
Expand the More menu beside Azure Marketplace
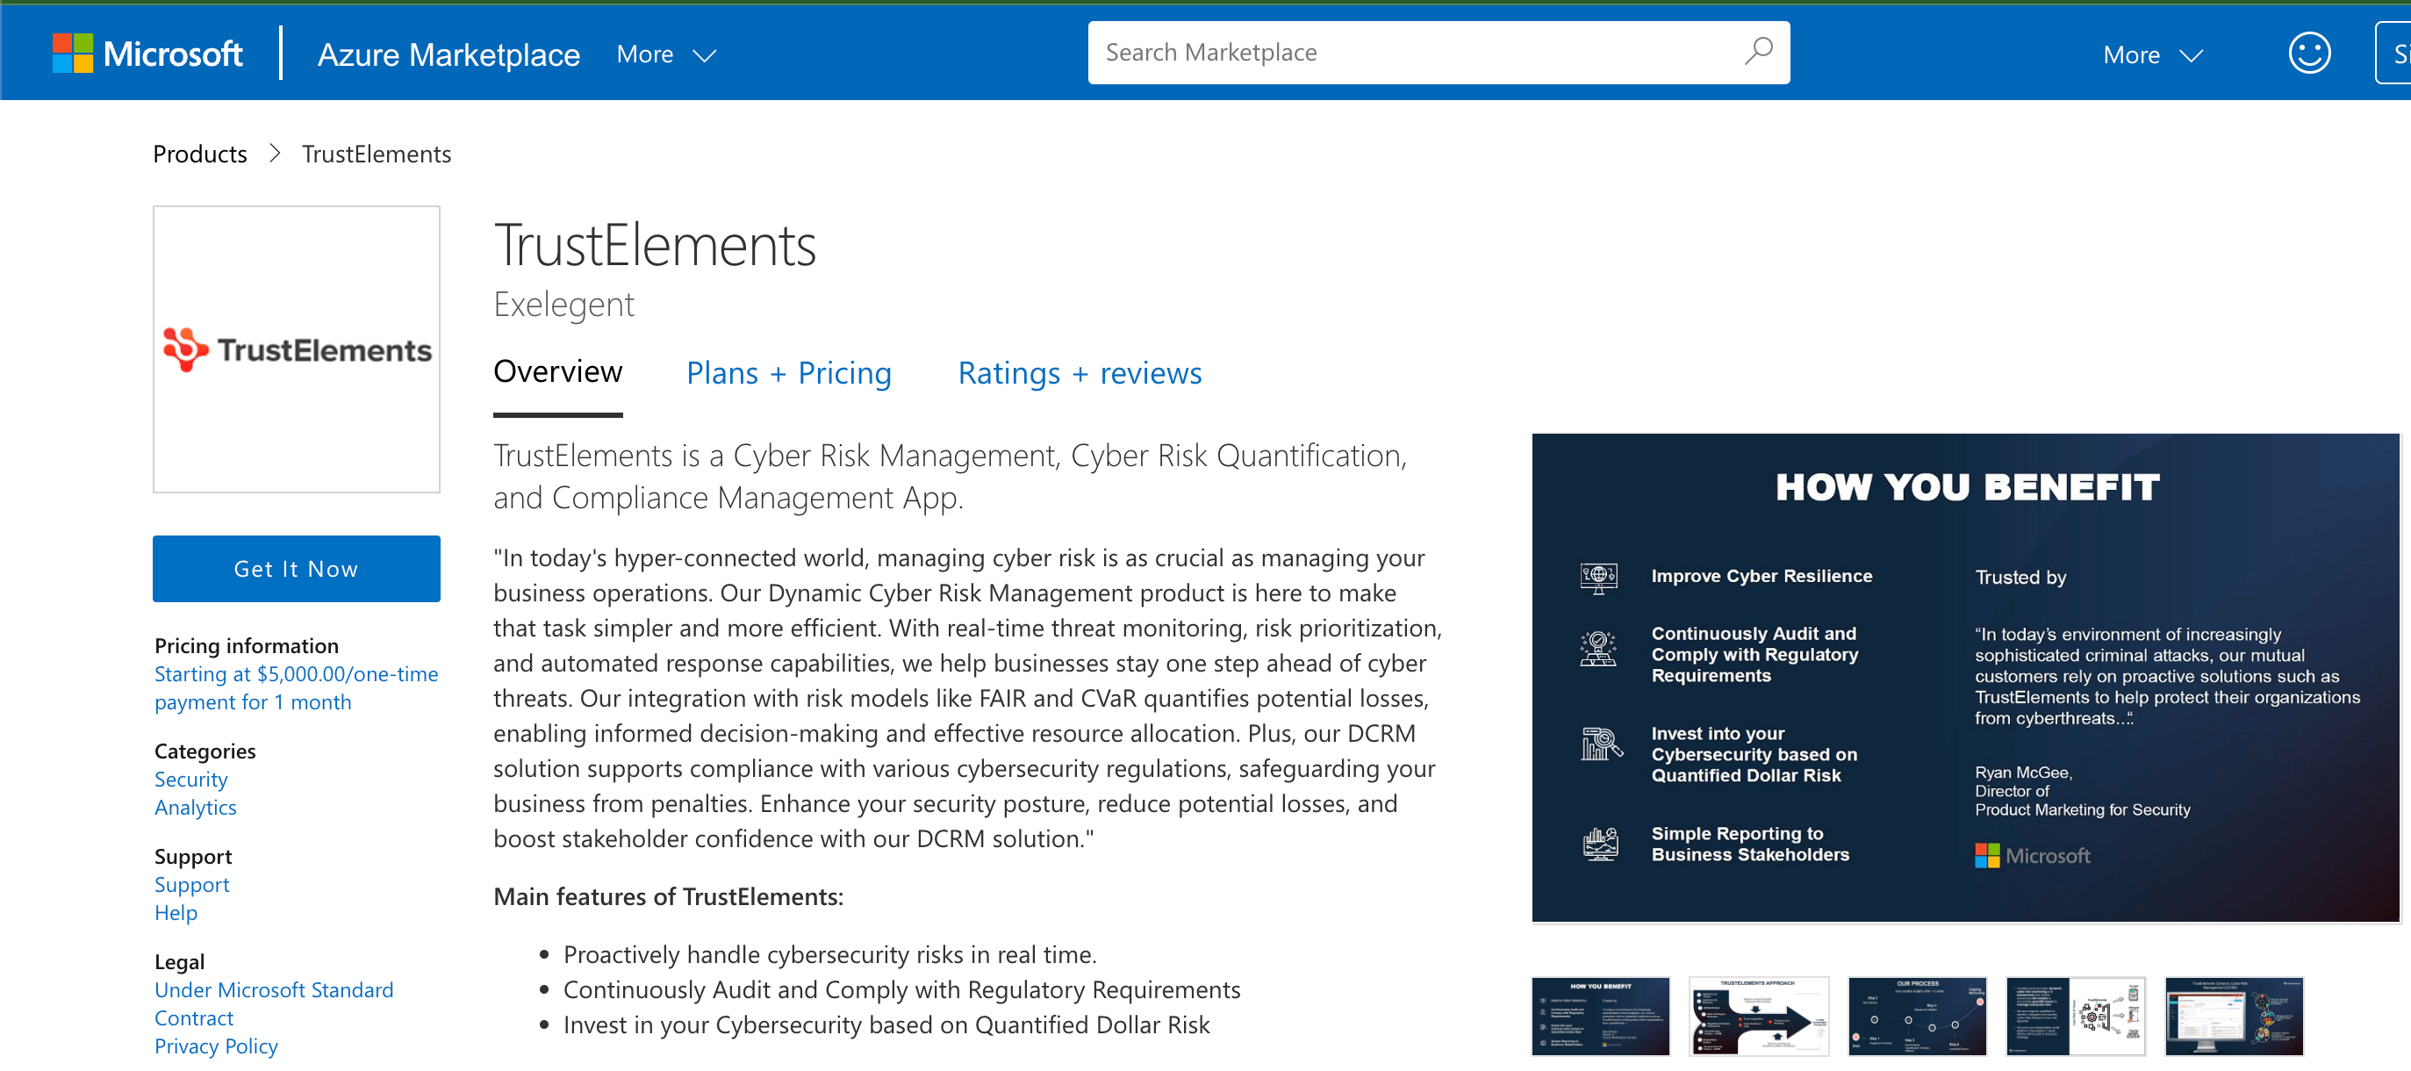point(665,54)
